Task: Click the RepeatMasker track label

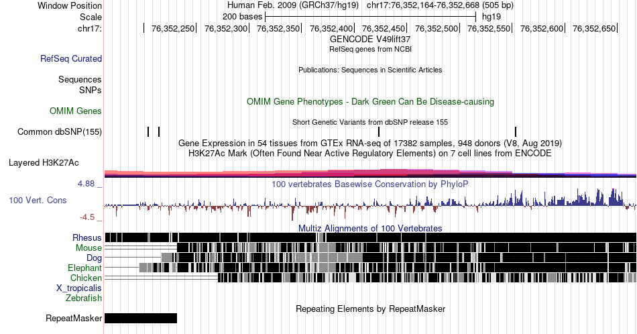Action: (x=74, y=318)
